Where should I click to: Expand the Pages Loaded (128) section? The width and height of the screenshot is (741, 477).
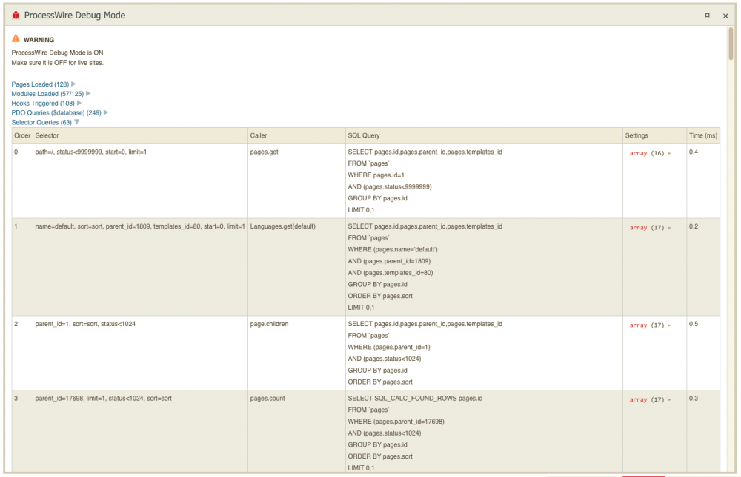[x=43, y=84]
